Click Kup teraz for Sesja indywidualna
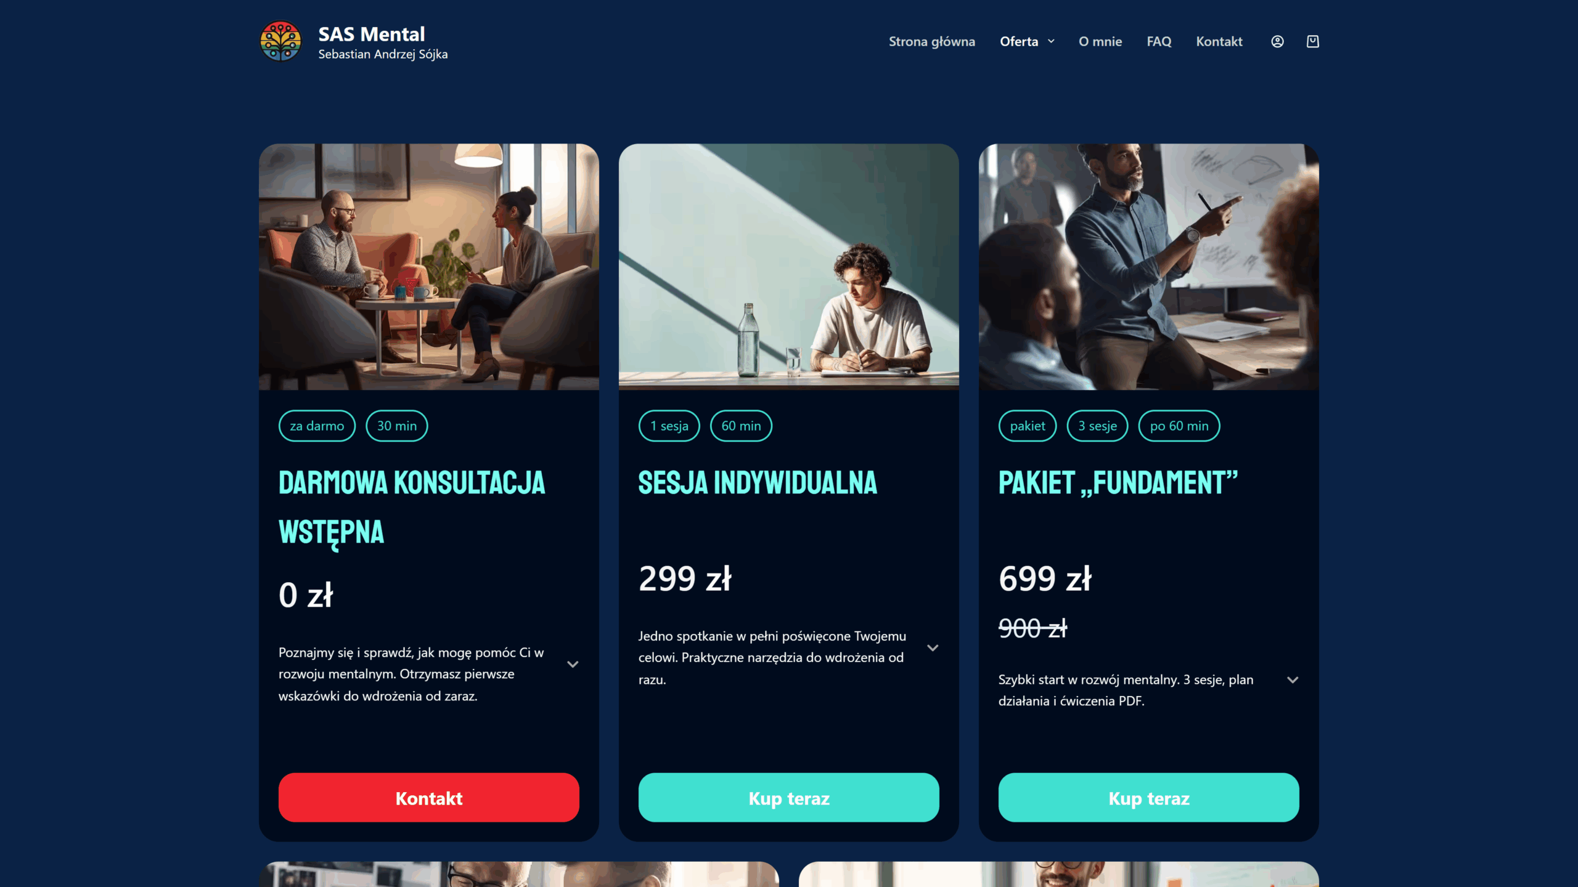Viewport: 1578px width, 887px height. pyautogui.click(x=788, y=798)
